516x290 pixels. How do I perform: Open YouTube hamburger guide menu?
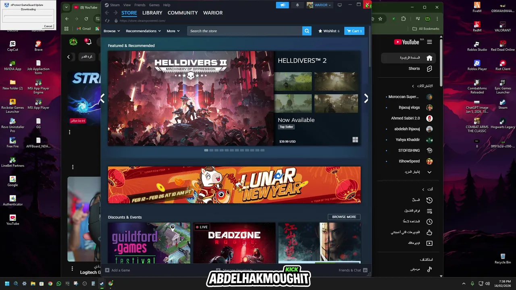(429, 42)
